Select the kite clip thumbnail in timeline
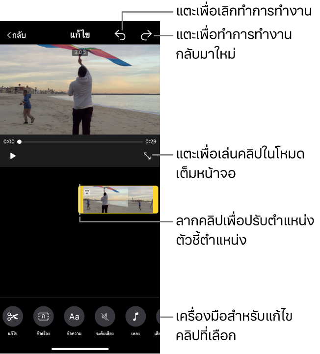320x354 pixels. click(x=118, y=199)
